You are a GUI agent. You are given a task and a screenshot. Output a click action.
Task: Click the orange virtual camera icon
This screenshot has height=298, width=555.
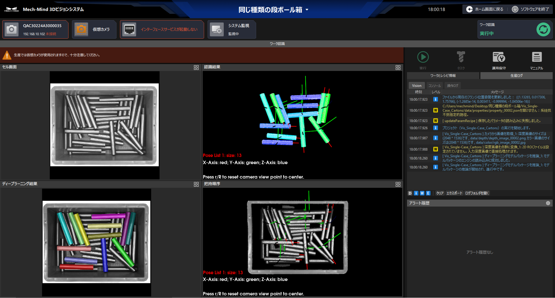coord(81,29)
